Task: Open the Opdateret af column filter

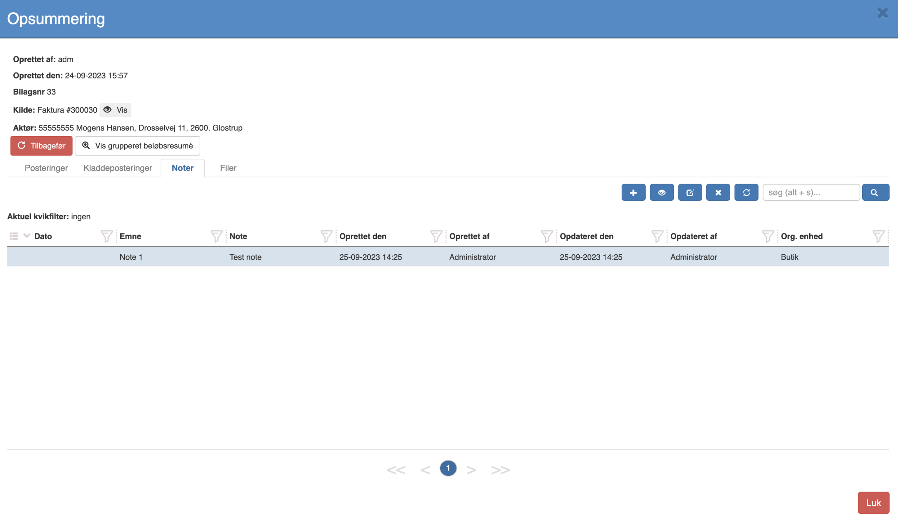Action: 768,236
